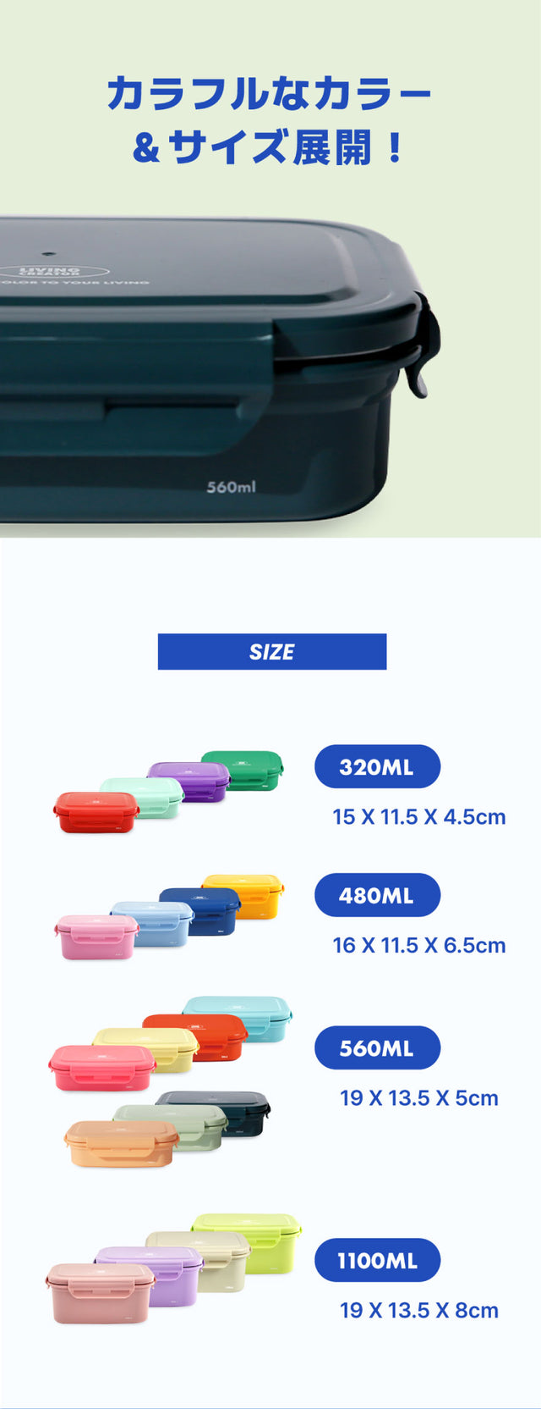
Task: Select the coral pink 560ML container
Action: (101, 1068)
